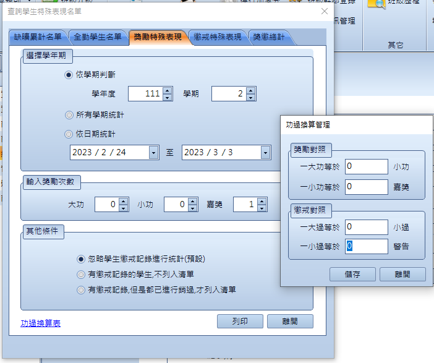
Task: Open start date 2023/2/24 dropdown
Action: (x=153, y=153)
